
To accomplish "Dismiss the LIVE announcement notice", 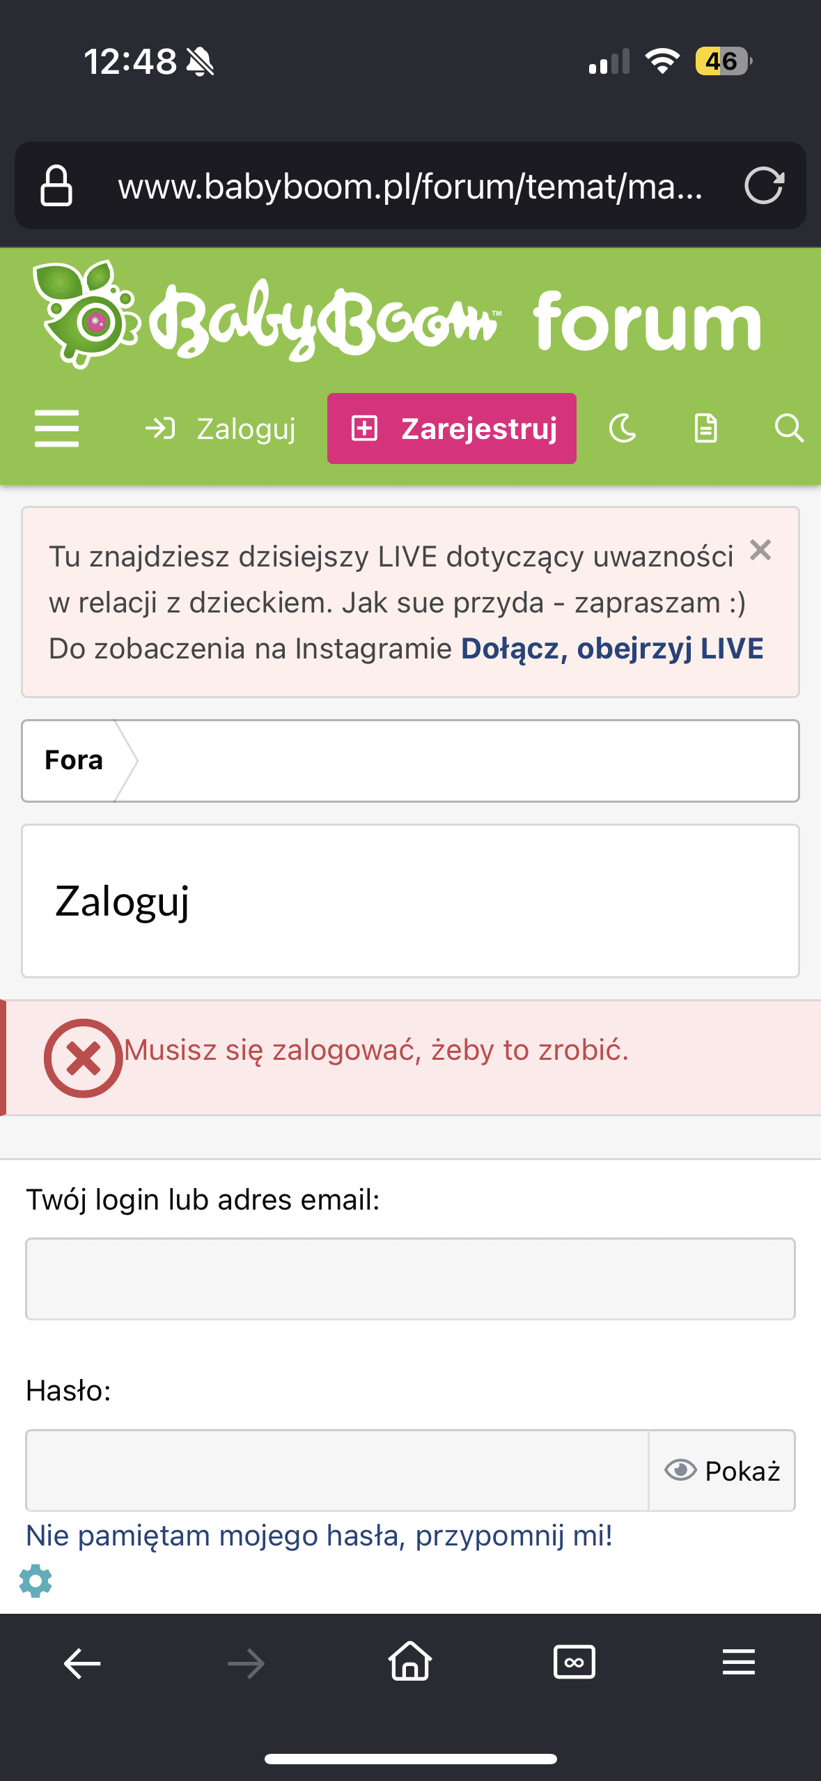I will tap(760, 550).
